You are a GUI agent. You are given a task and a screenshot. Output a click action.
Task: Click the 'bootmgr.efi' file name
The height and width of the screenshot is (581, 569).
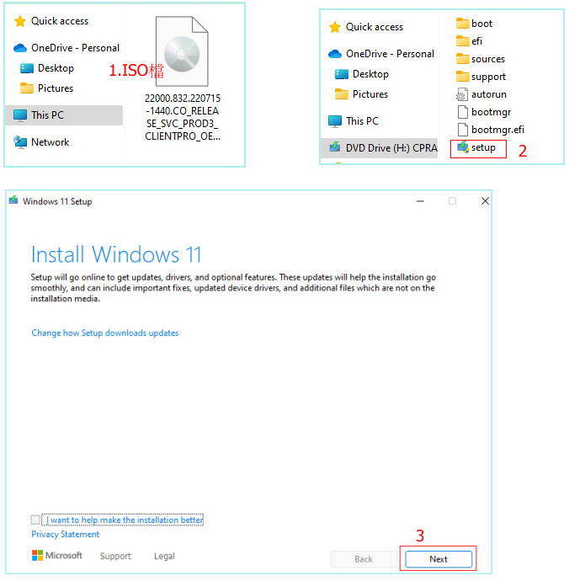(498, 130)
